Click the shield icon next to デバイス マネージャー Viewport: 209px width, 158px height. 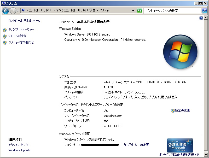click(5, 30)
